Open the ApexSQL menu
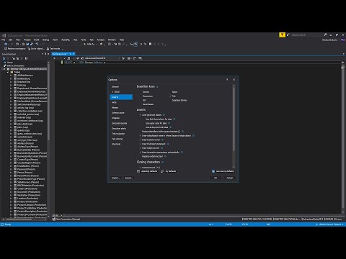The height and width of the screenshot is (259, 346). [x=66, y=40]
